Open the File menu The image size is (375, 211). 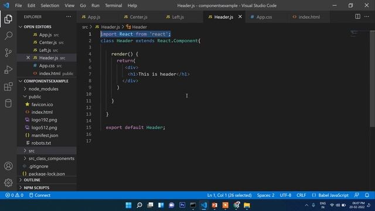[18, 5]
